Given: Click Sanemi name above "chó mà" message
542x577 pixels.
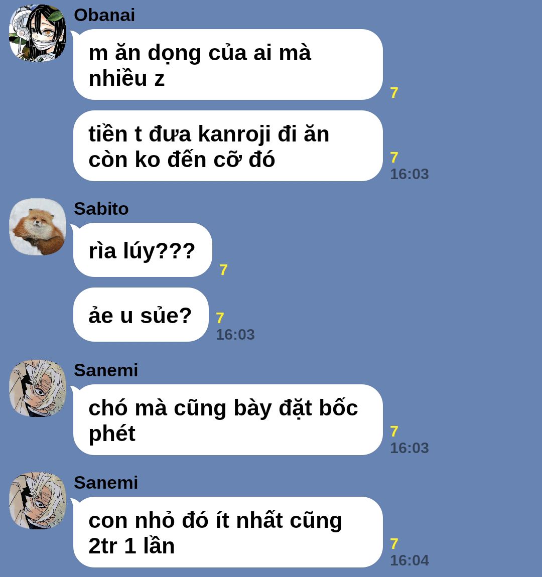Looking at the screenshot, I should tap(106, 370).
